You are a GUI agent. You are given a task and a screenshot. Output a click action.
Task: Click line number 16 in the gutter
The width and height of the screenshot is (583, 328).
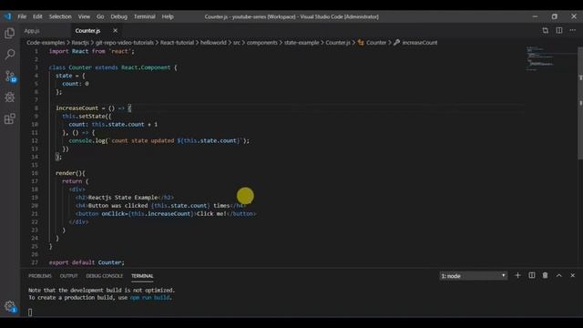[35, 173]
